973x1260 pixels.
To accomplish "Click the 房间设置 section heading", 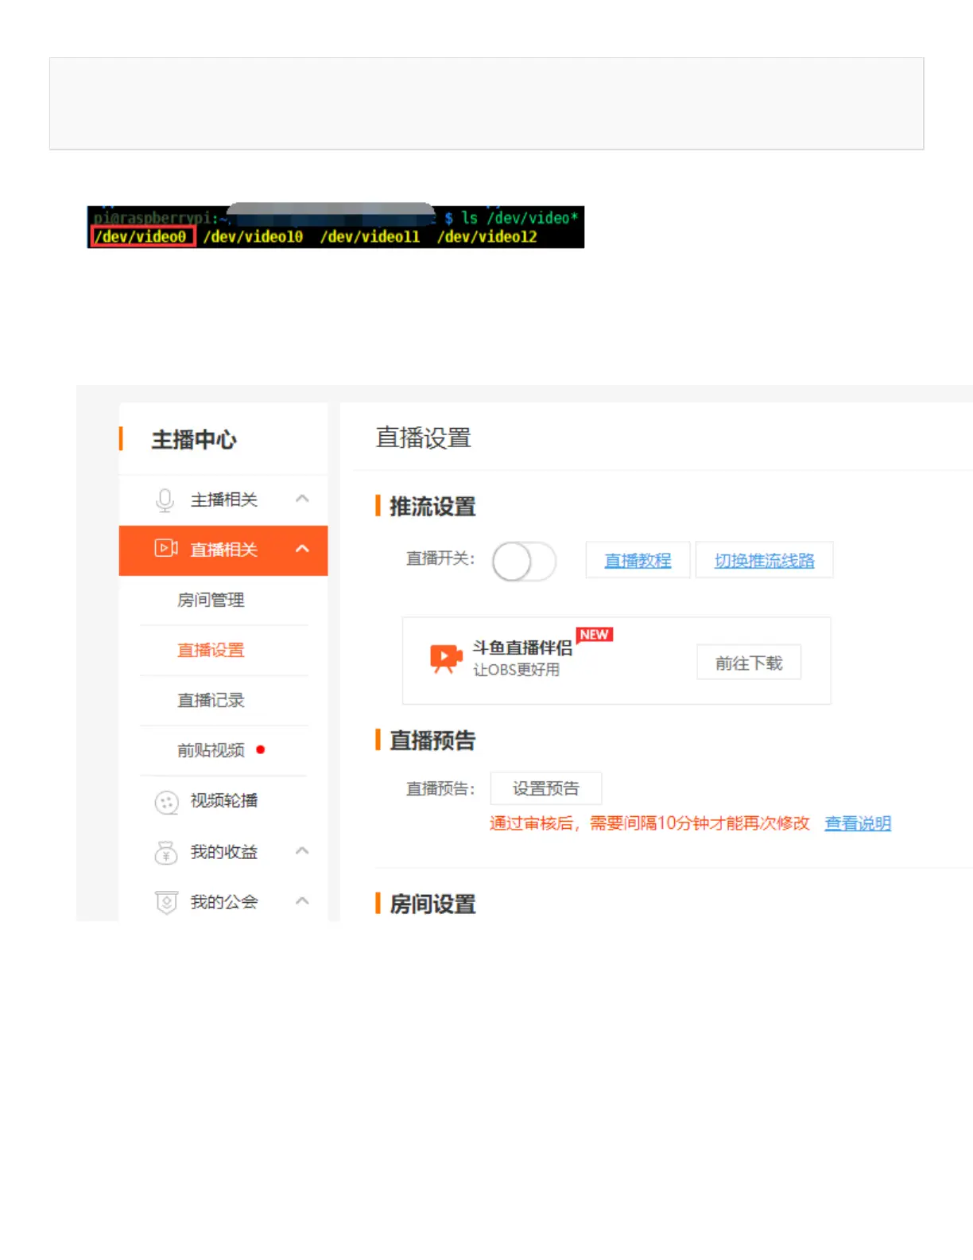I will [x=432, y=904].
